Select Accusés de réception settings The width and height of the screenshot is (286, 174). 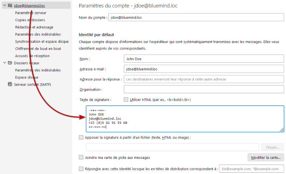(32, 56)
